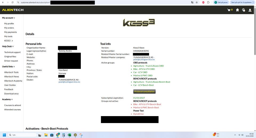Select serial number 04008ADE8096 text
The image size is (256, 138).
(141, 51)
